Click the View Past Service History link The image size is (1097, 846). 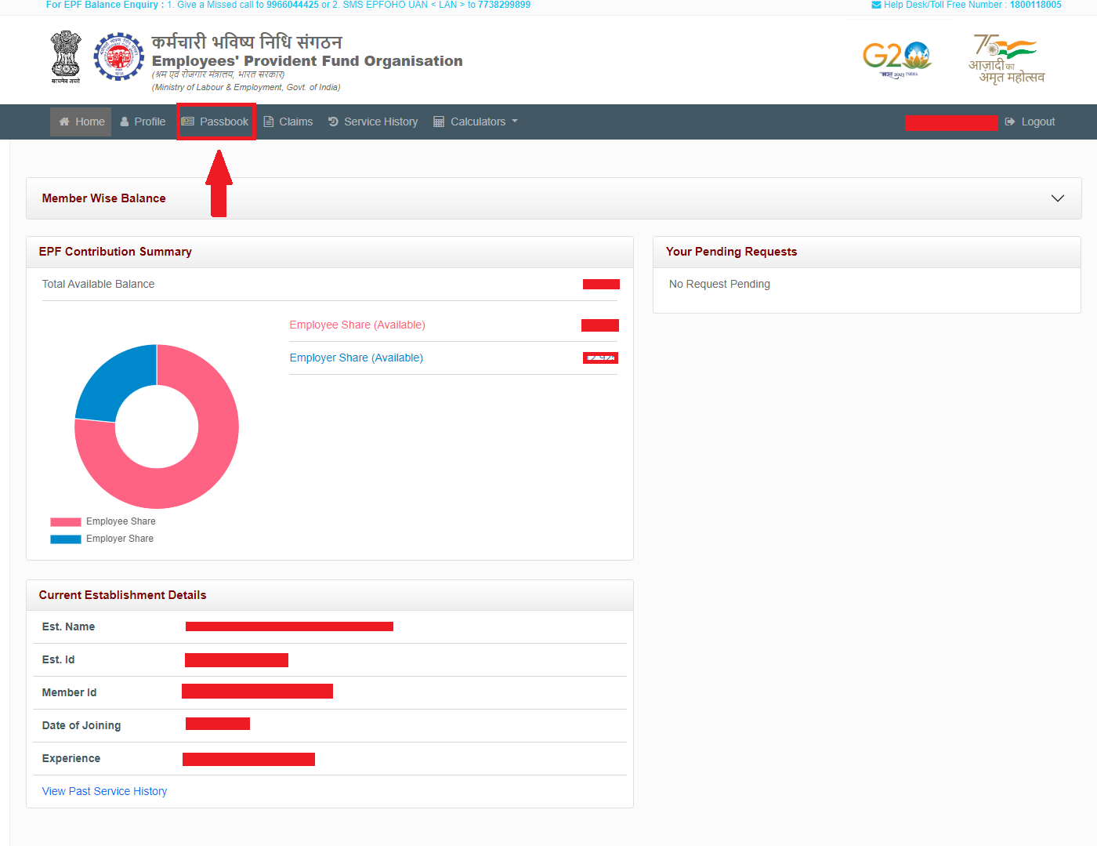tap(104, 791)
